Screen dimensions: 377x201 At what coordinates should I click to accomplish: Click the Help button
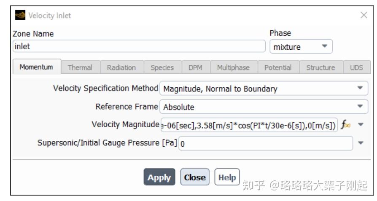pyautogui.click(x=227, y=177)
